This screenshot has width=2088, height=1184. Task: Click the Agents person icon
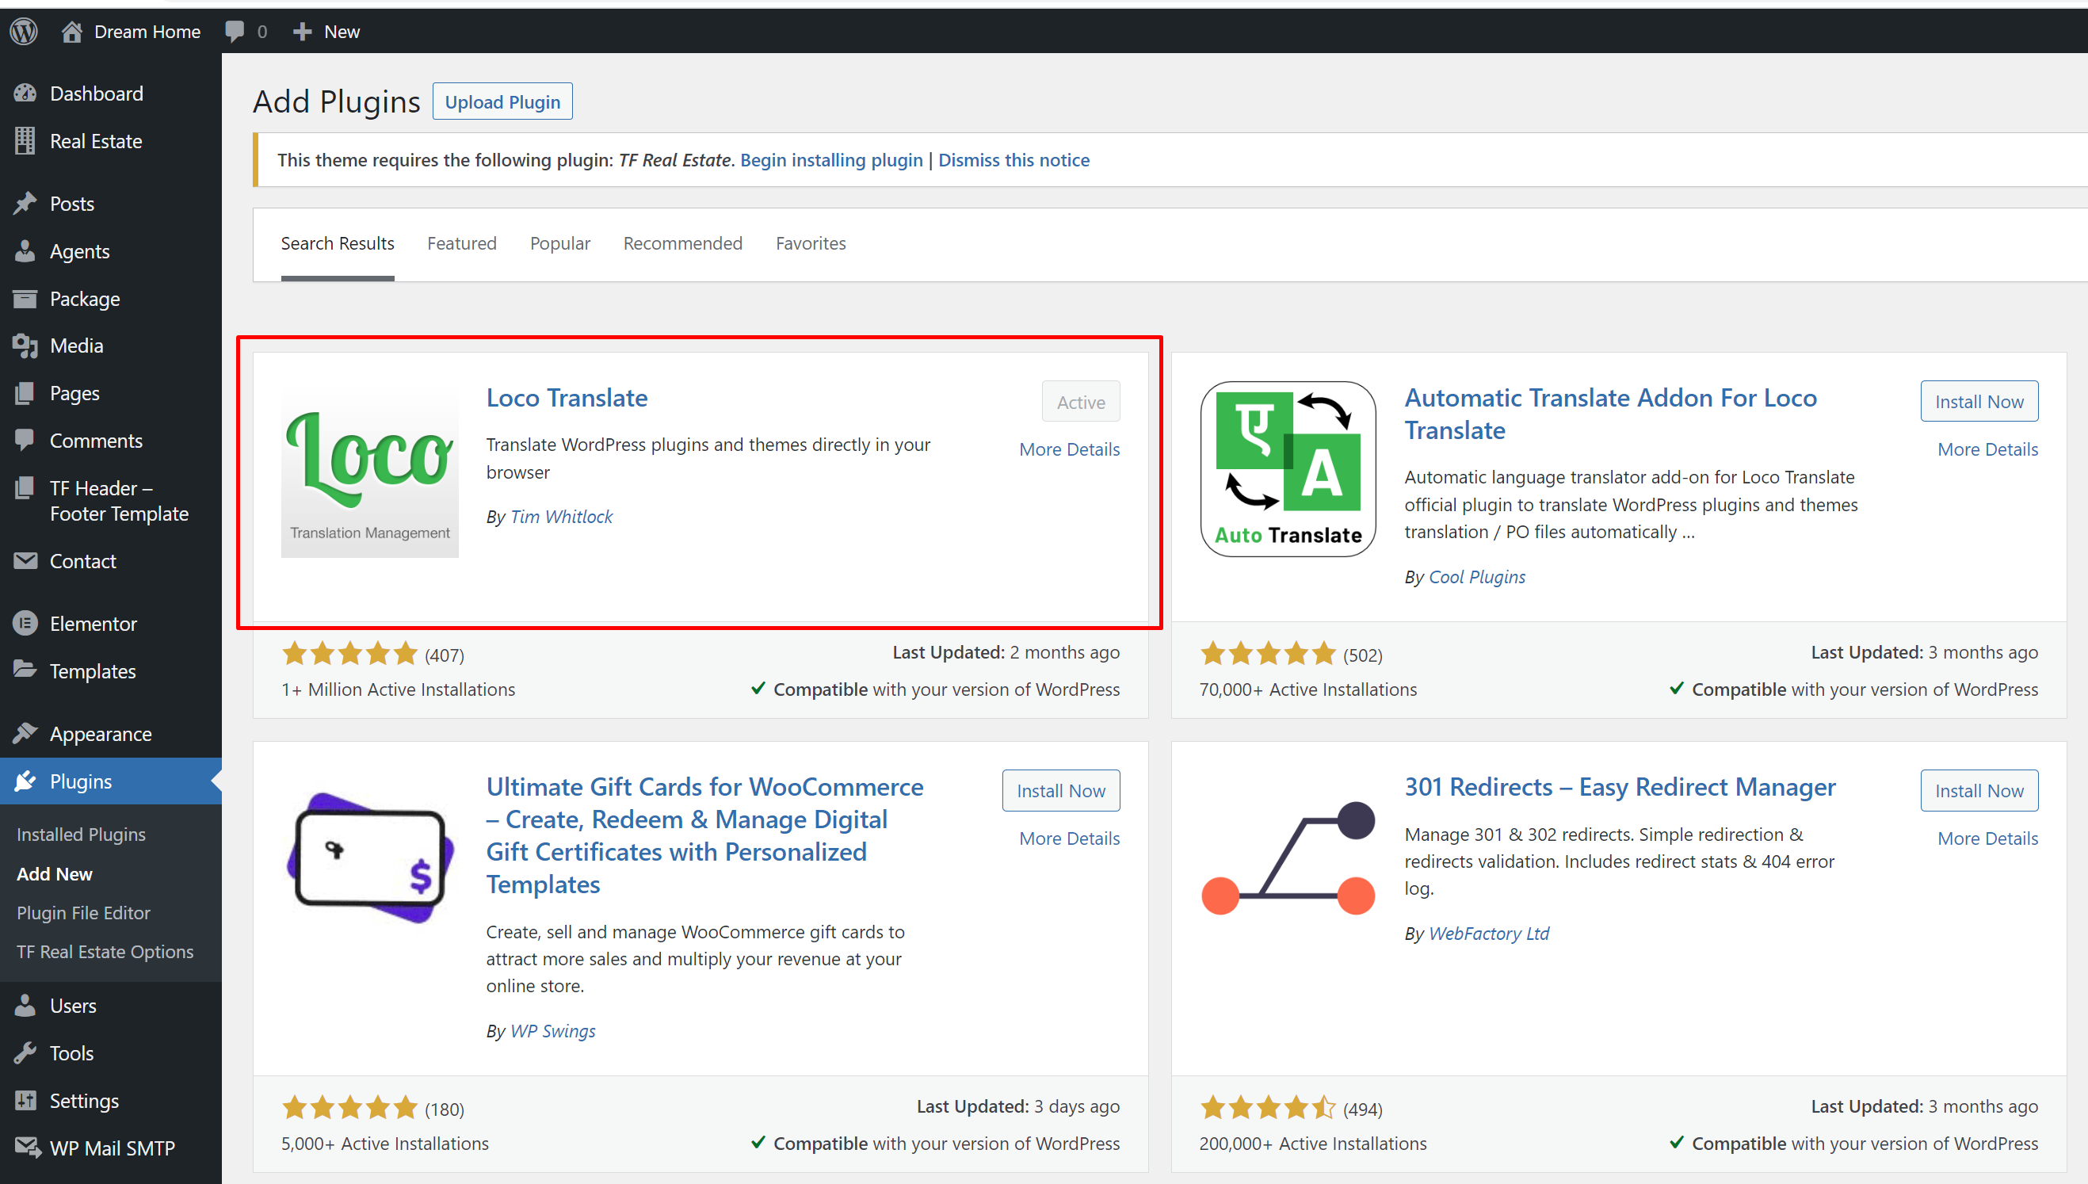pyautogui.click(x=25, y=251)
